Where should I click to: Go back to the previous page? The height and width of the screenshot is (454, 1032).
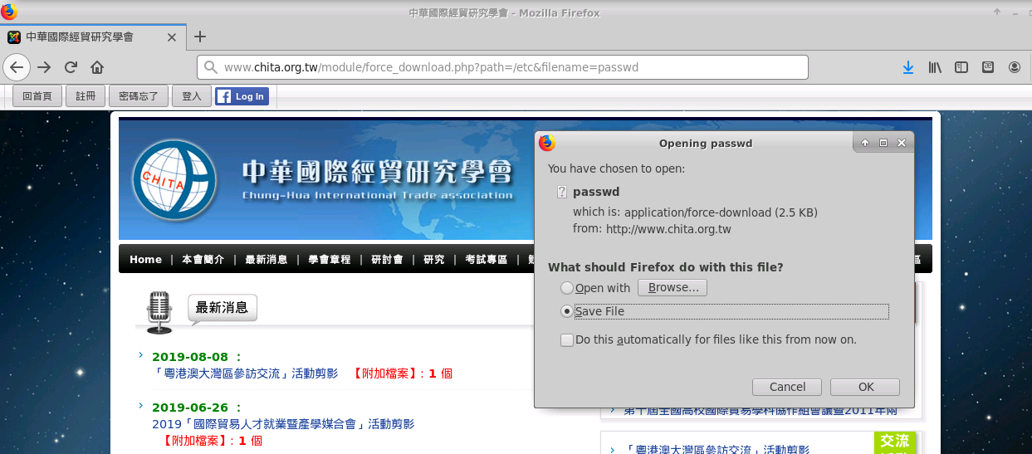point(17,67)
